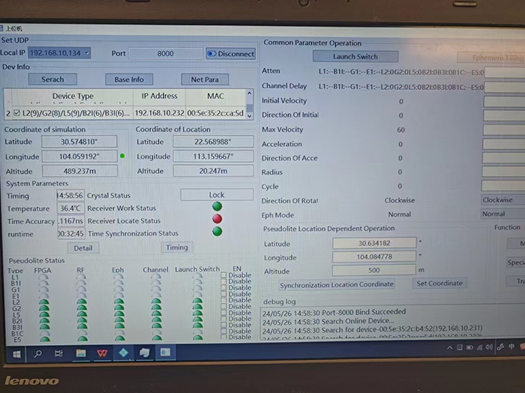
Task: Click the Device Type column header
Action: pyautogui.click(x=73, y=96)
